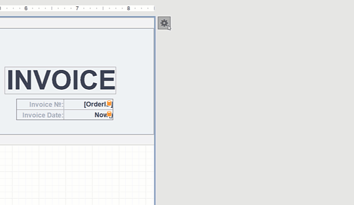Open the gear smart tag button
This screenshot has width=354, height=205.
(x=164, y=23)
